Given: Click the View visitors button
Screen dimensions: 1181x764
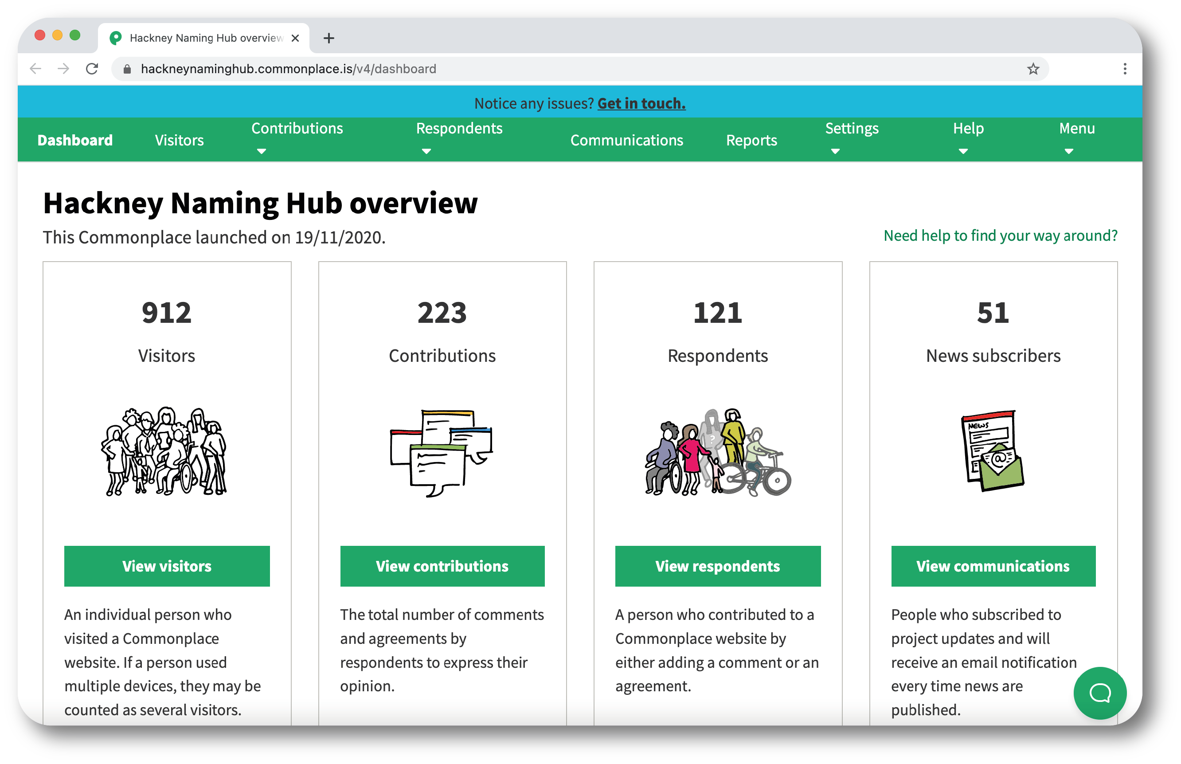Looking at the screenshot, I should pos(167,566).
